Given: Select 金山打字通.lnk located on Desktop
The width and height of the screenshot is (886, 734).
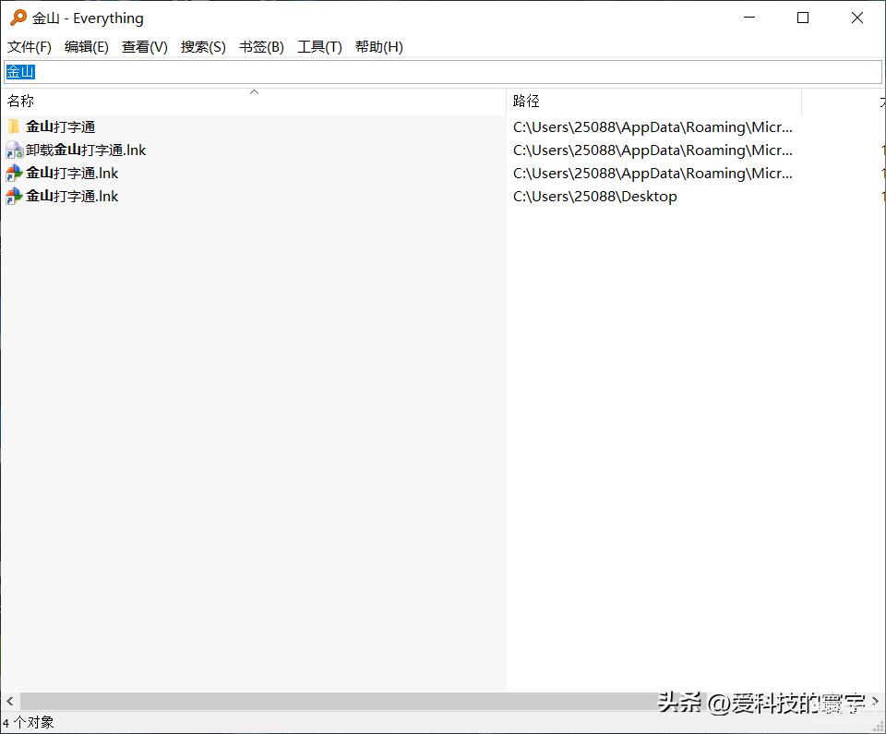Looking at the screenshot, I should point(72,197).
